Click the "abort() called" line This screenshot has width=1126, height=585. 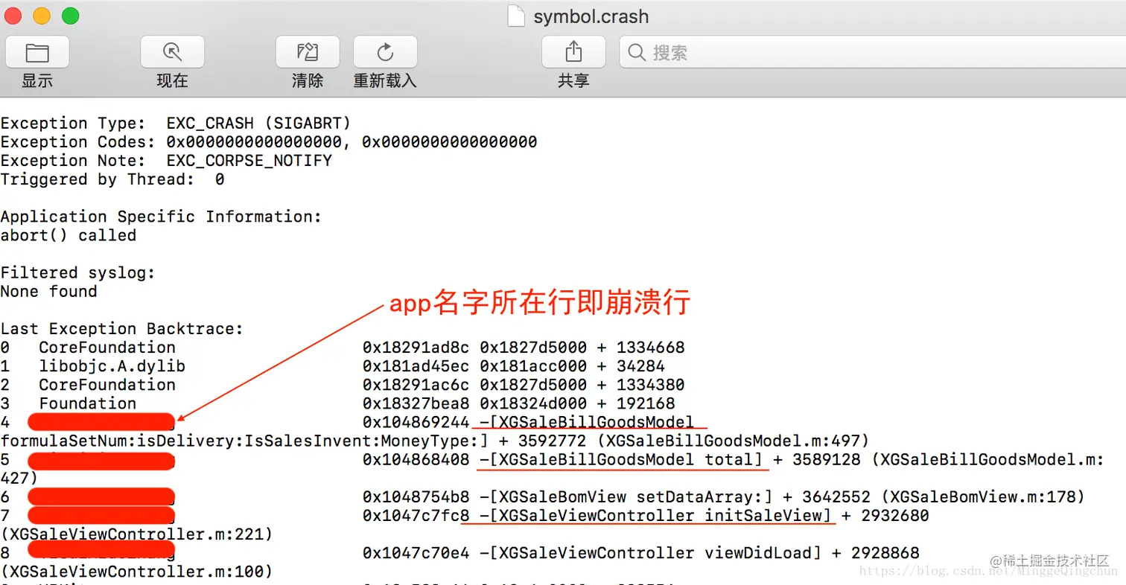[x=69, y=235]
